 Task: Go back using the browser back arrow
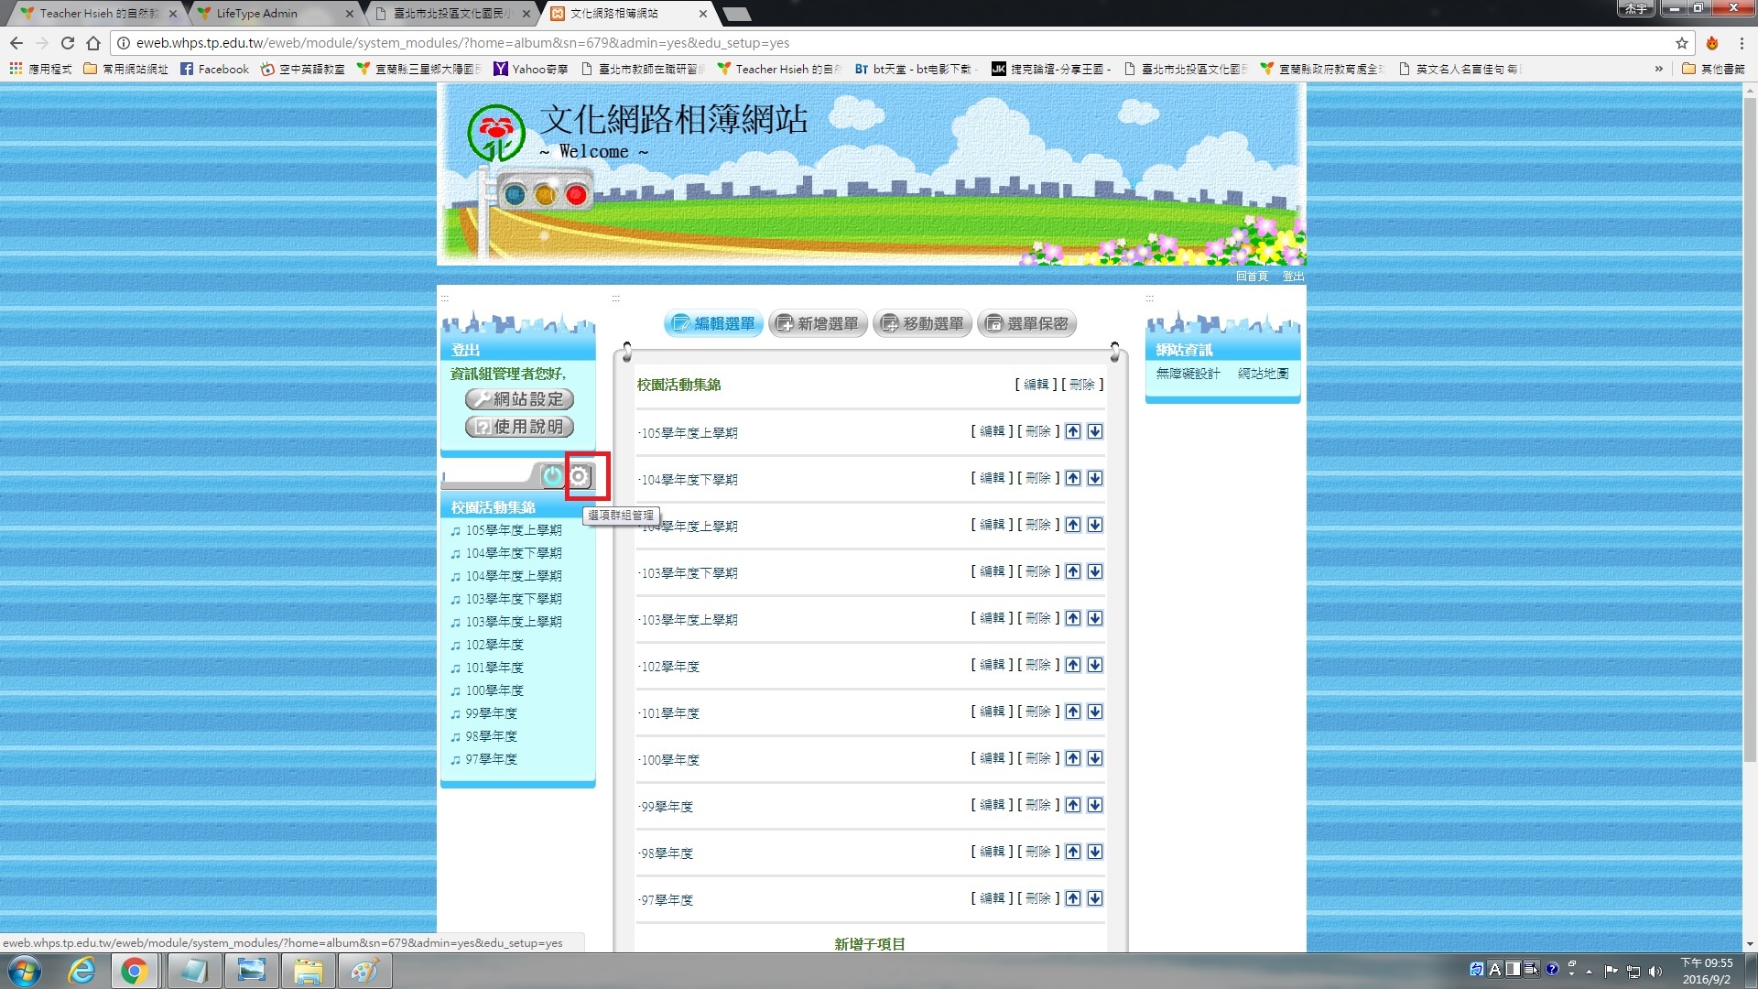[16, 43]
